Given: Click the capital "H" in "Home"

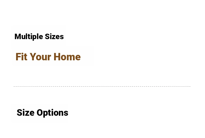Looking at the screenshot, I should (x=57, y=57).
